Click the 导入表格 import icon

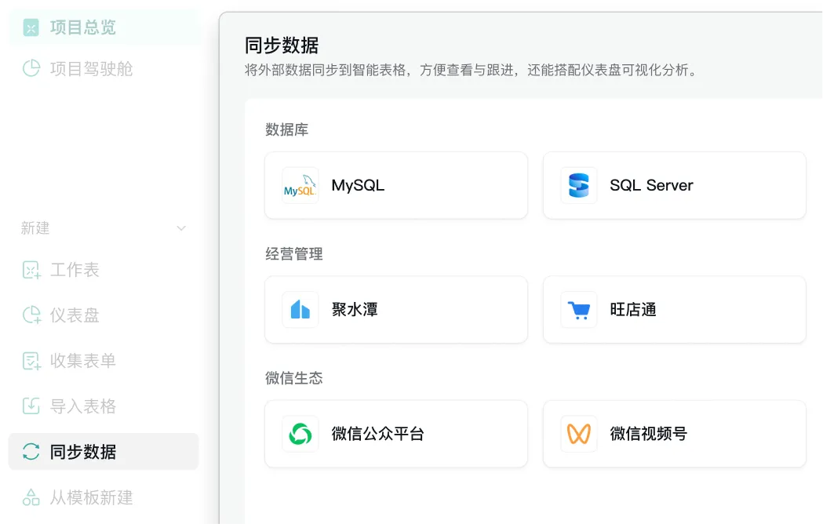[31, 406]
